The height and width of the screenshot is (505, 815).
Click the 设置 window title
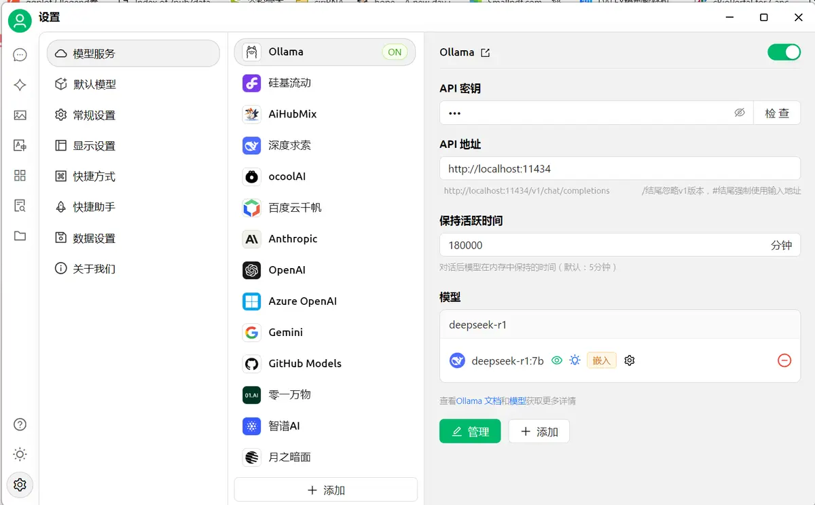[x=50, y=18]
